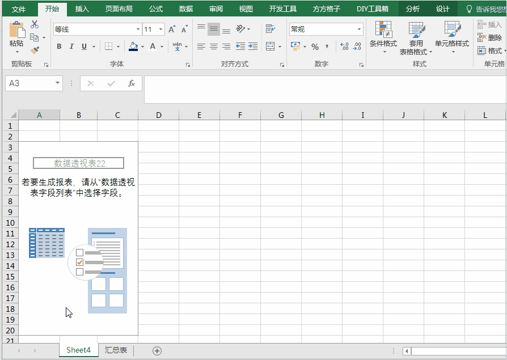Apply percent style to cells
The height and width of the screenshot is (360, 507).
pos(315,47)
